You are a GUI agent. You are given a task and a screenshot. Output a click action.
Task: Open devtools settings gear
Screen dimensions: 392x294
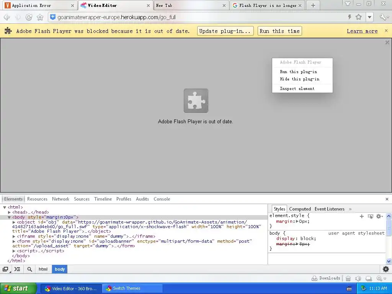pyautogui.click(x=386, y=269)
